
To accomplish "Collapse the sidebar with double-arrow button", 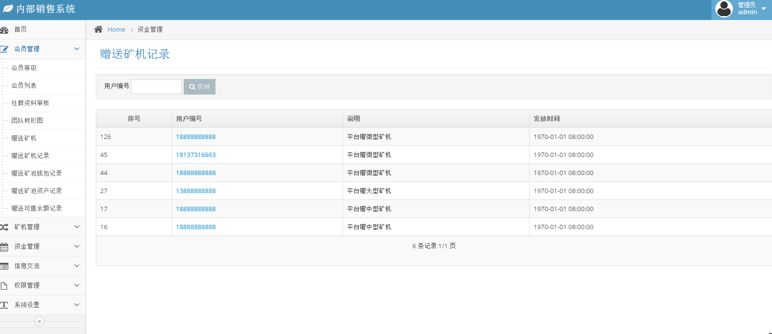I will [40, 321].
